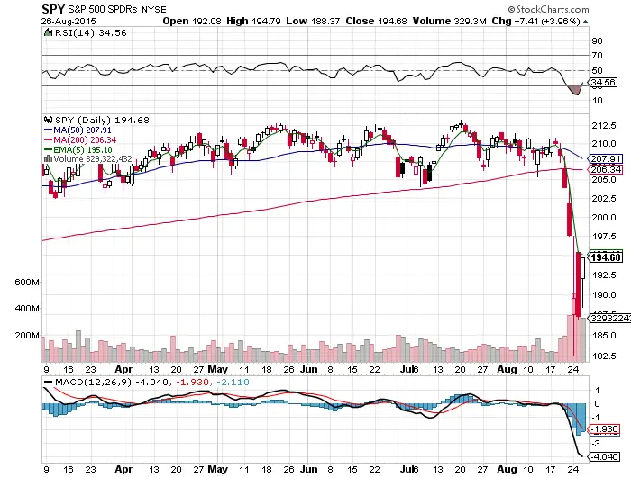The height and width of the screenshot is (477, 631).
Task: Click the candlestick icon before SPY (Daily)
Action: tap(49, 120)
